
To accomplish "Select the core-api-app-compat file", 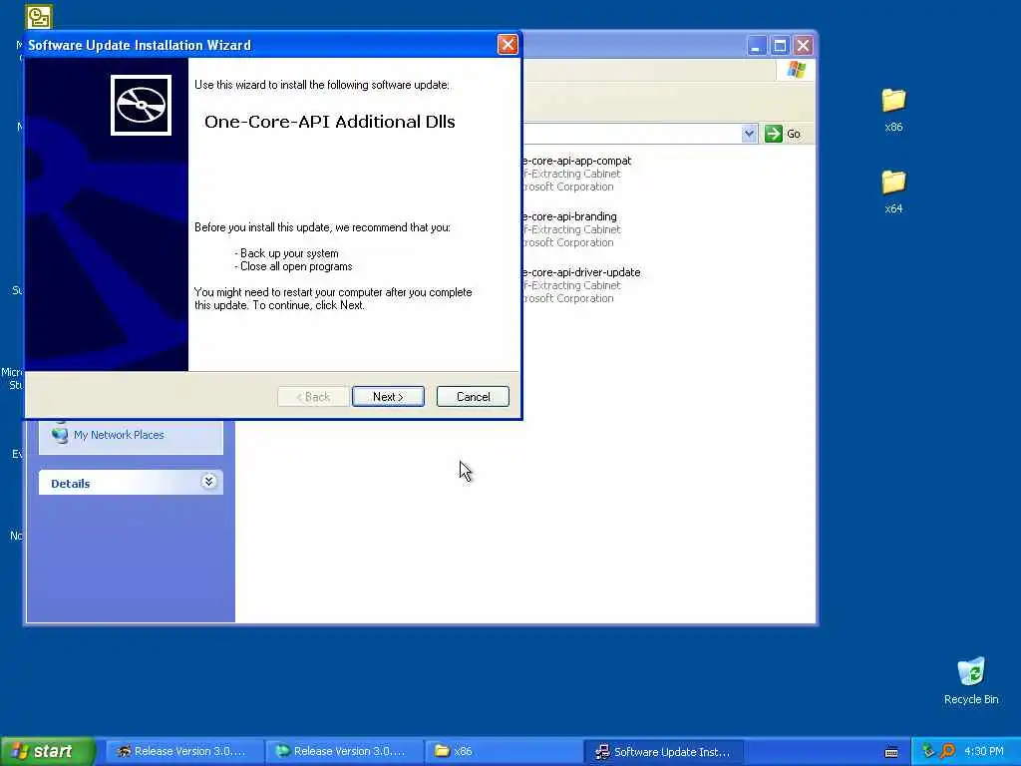I will click(577, 161).
